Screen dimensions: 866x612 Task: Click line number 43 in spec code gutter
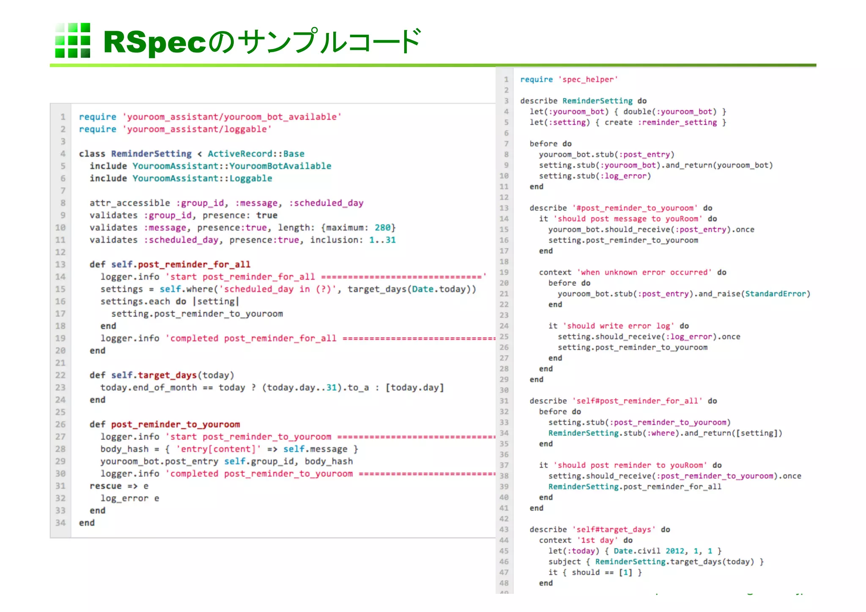(x=504, y=530)
